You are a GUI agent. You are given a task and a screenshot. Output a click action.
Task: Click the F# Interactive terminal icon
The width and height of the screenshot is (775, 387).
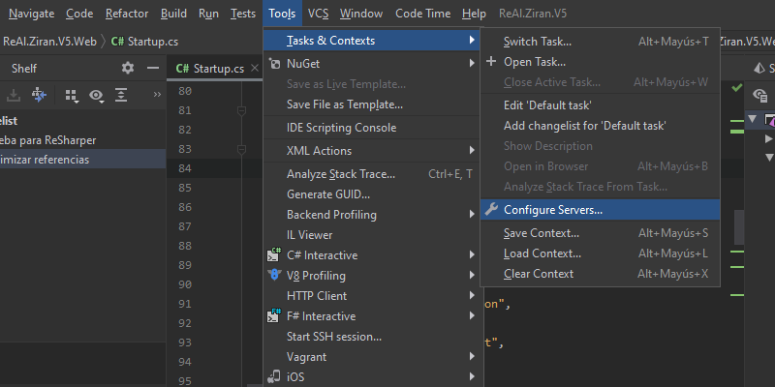tap(274, 315)
